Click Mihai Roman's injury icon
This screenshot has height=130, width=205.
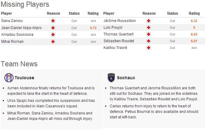pos(53,42)
